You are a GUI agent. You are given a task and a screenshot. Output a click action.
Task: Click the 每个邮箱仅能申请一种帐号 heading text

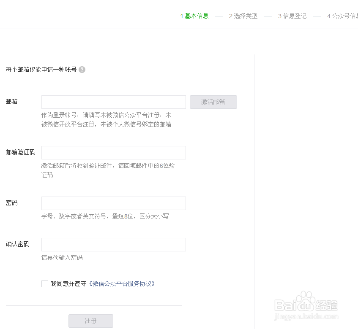pos(41,69)
